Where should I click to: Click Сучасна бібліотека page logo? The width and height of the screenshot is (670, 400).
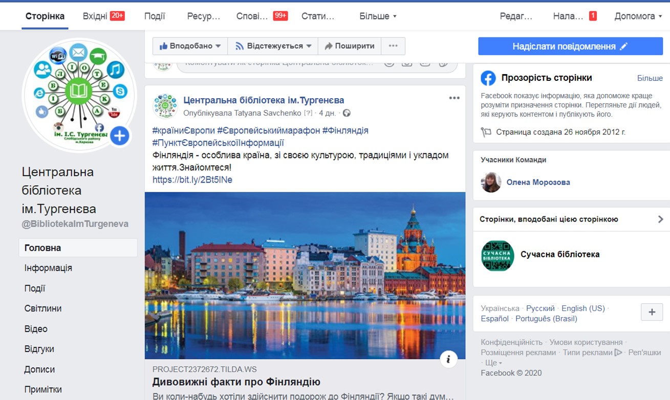[x=498, y=255]
